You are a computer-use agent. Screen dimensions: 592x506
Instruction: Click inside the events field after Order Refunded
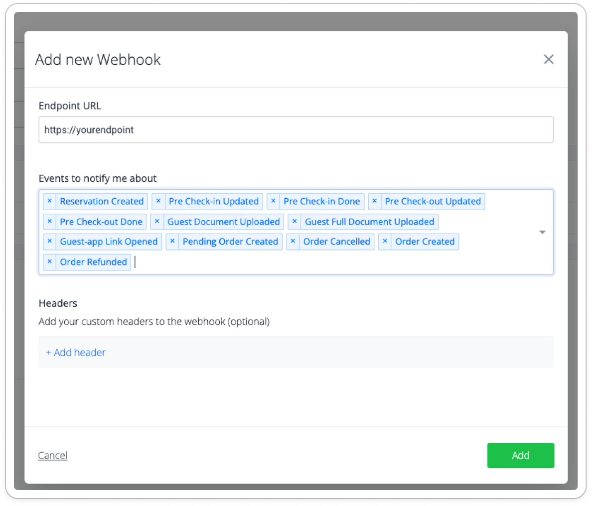pyautogui.click(x=299, y=262)
